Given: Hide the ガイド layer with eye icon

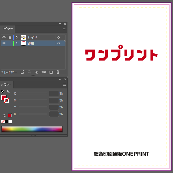Looking at the screenshot, I should [x=4, y=38].
